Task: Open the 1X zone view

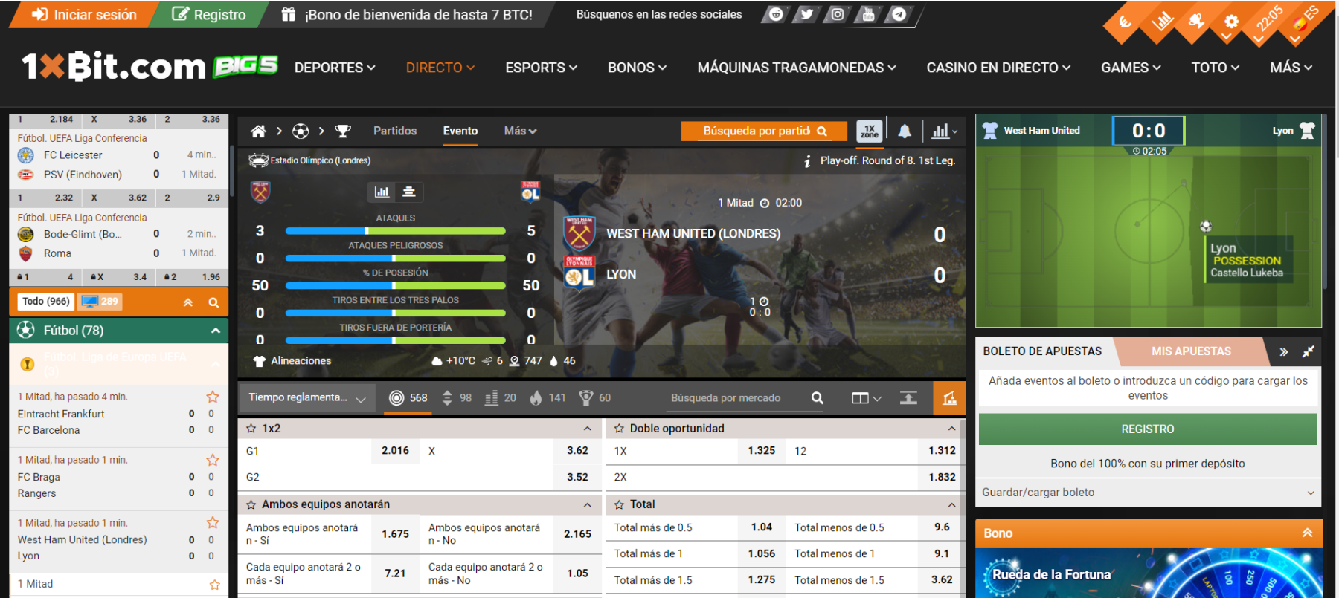Action: point(870,131)
